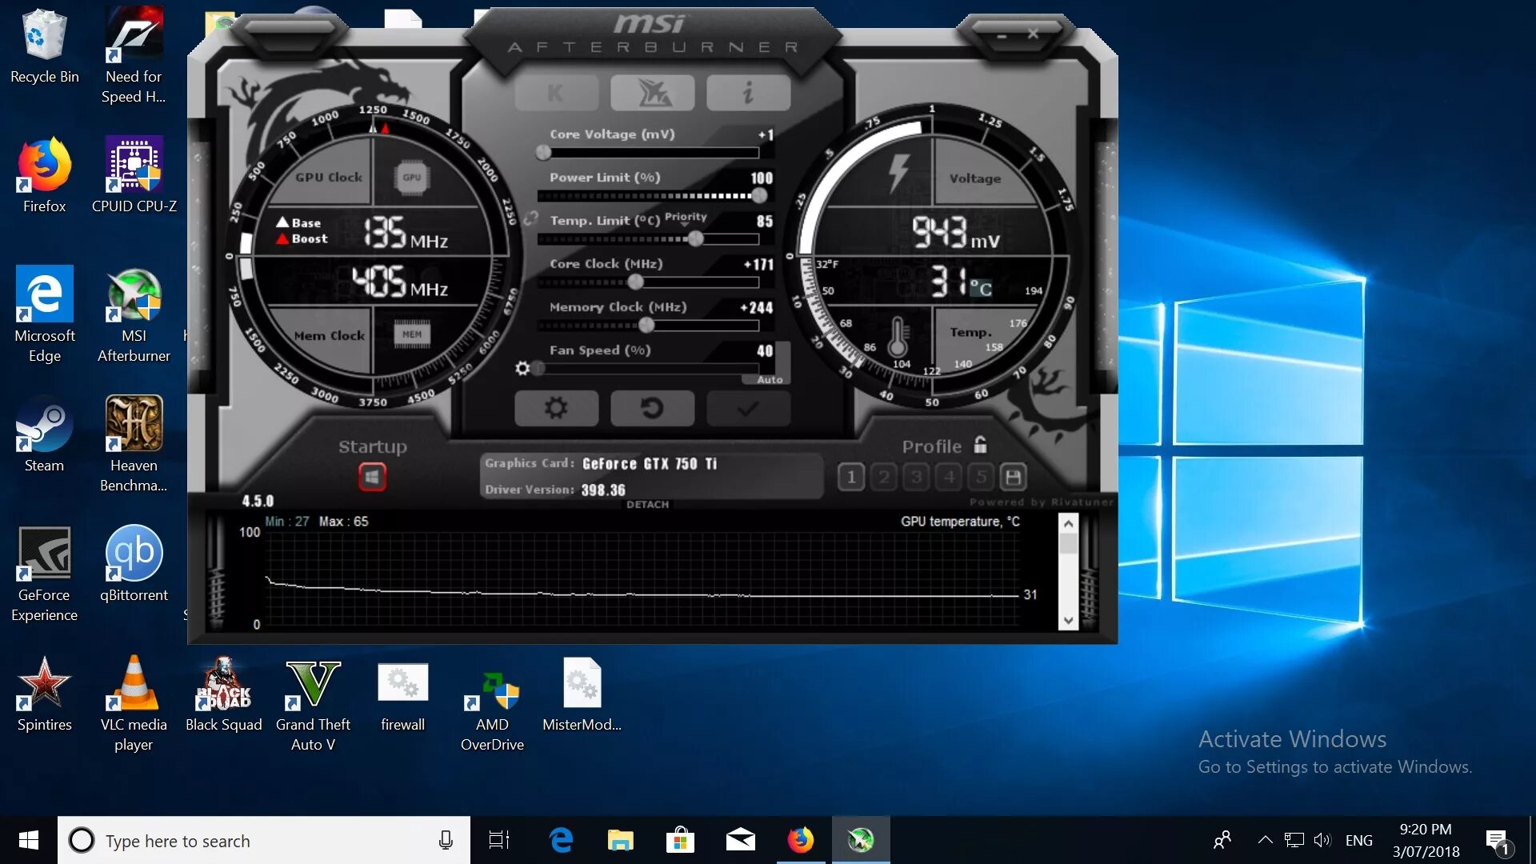The height and width of the screenshot is (864, 1536).
Task: Open Black Squad desktop shortcut
Action: click(x=223, y=694)
